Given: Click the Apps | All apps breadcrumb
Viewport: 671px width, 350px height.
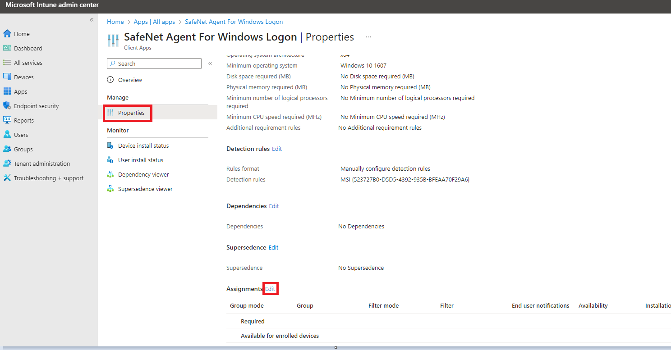Looking at the screenshot, I should pyautogui.click(x=154, y=22).
